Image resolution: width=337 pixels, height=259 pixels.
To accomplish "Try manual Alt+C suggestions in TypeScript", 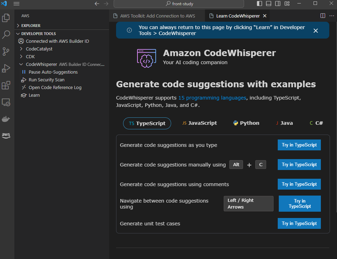I will [x=299, y=164].
